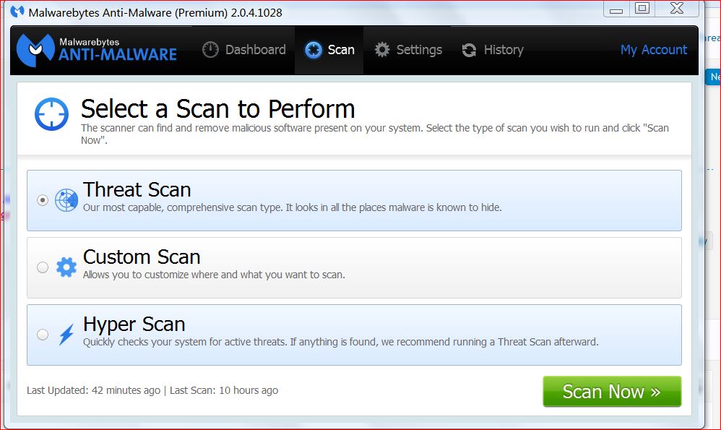Open the Settings tab
The image size is (721, 430).
pos(408,50)
